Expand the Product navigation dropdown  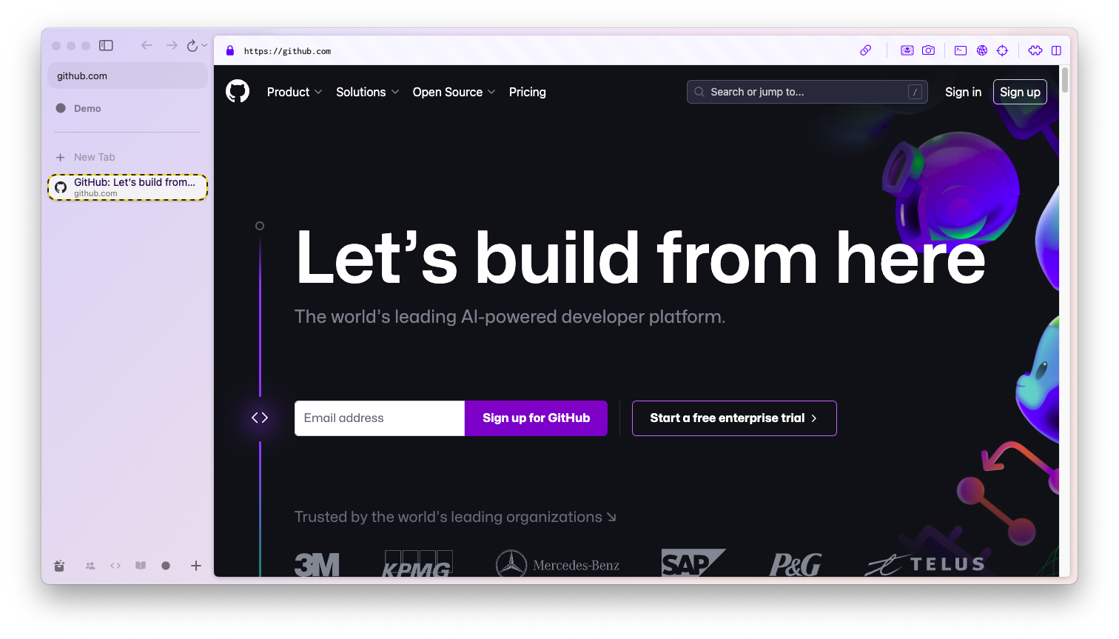point(295,92)
